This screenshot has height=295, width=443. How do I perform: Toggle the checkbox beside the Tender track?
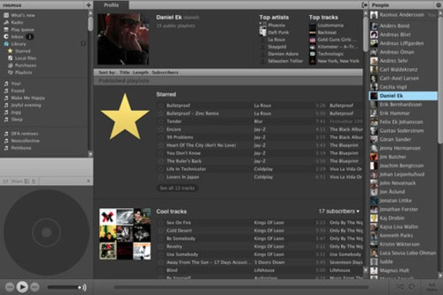[x=161, y=122]
